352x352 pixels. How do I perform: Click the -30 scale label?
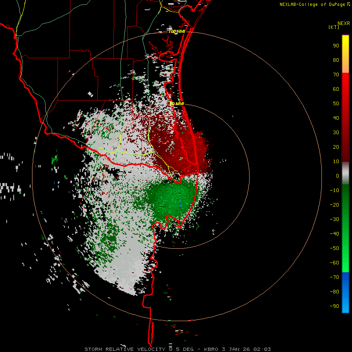click(334, 219)
